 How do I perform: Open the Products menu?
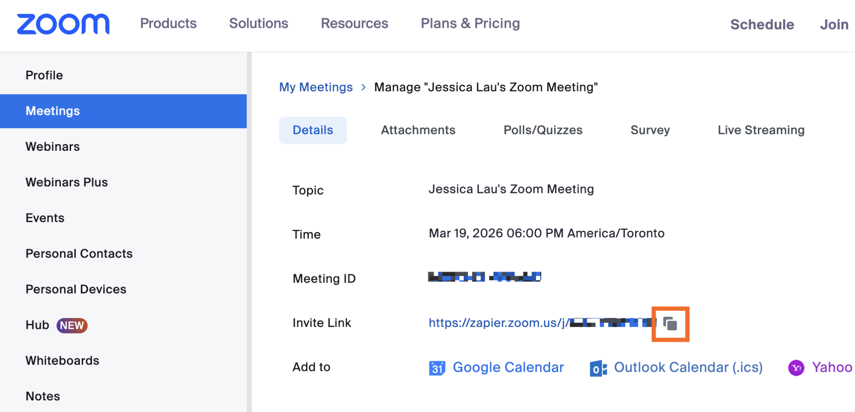168,23
